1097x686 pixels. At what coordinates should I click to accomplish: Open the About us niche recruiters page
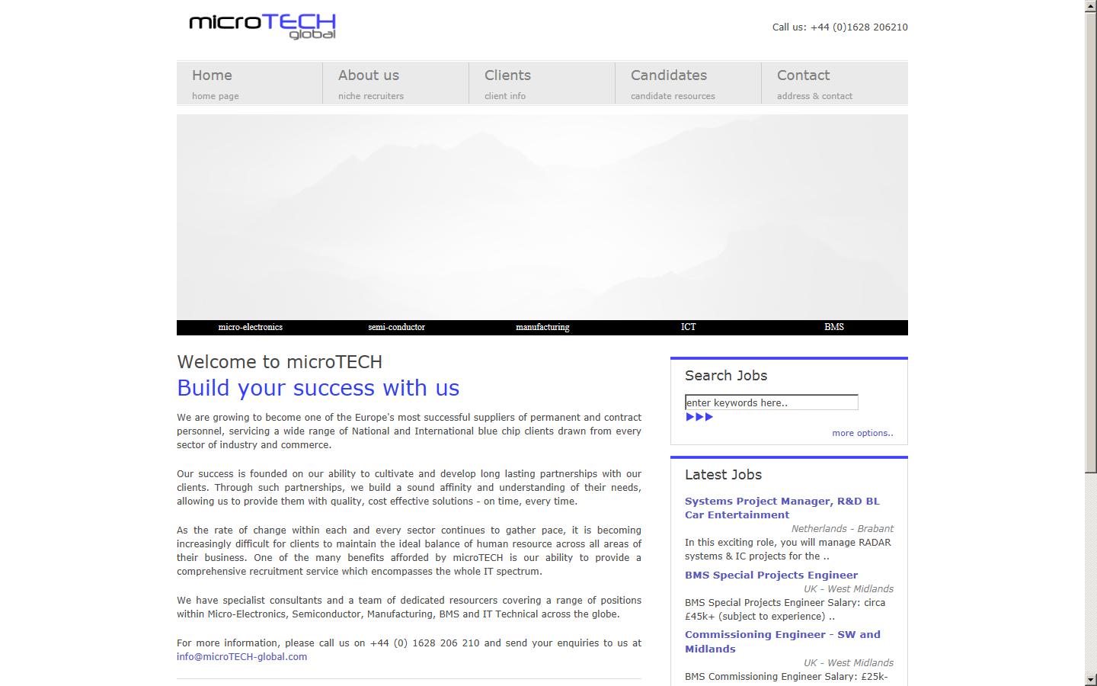click(x=369, y=75)
